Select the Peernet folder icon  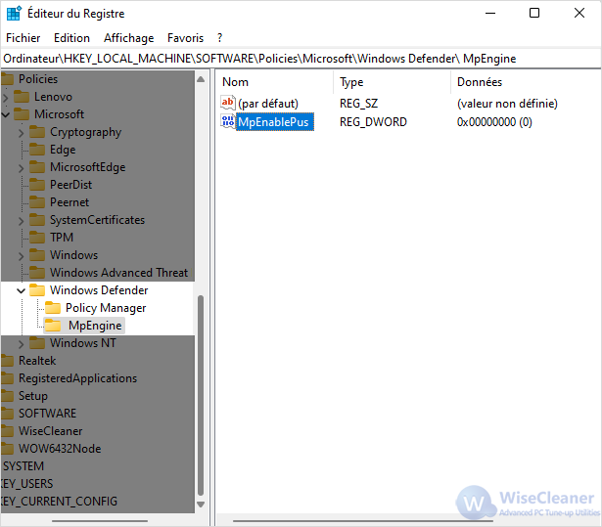(x=37, y=202)
